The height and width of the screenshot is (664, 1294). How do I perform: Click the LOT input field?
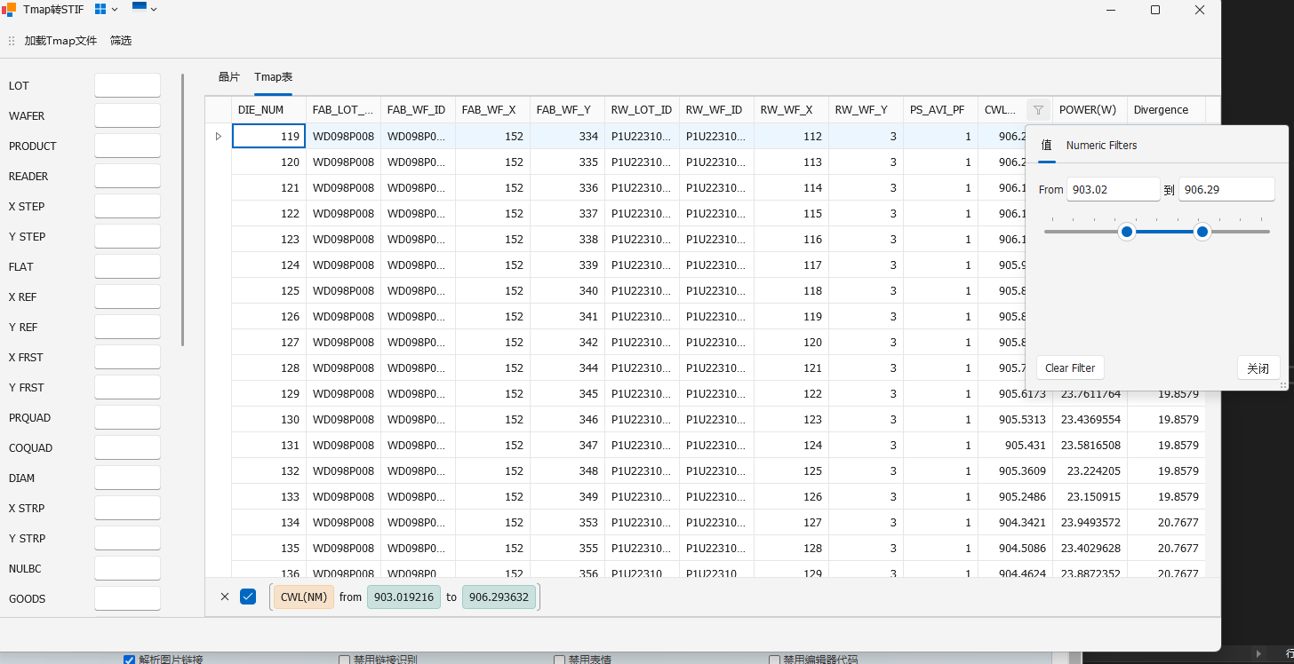[127, 85]
